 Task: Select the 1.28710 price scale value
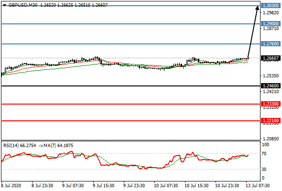pyautogui.click(x=271, y=28)
